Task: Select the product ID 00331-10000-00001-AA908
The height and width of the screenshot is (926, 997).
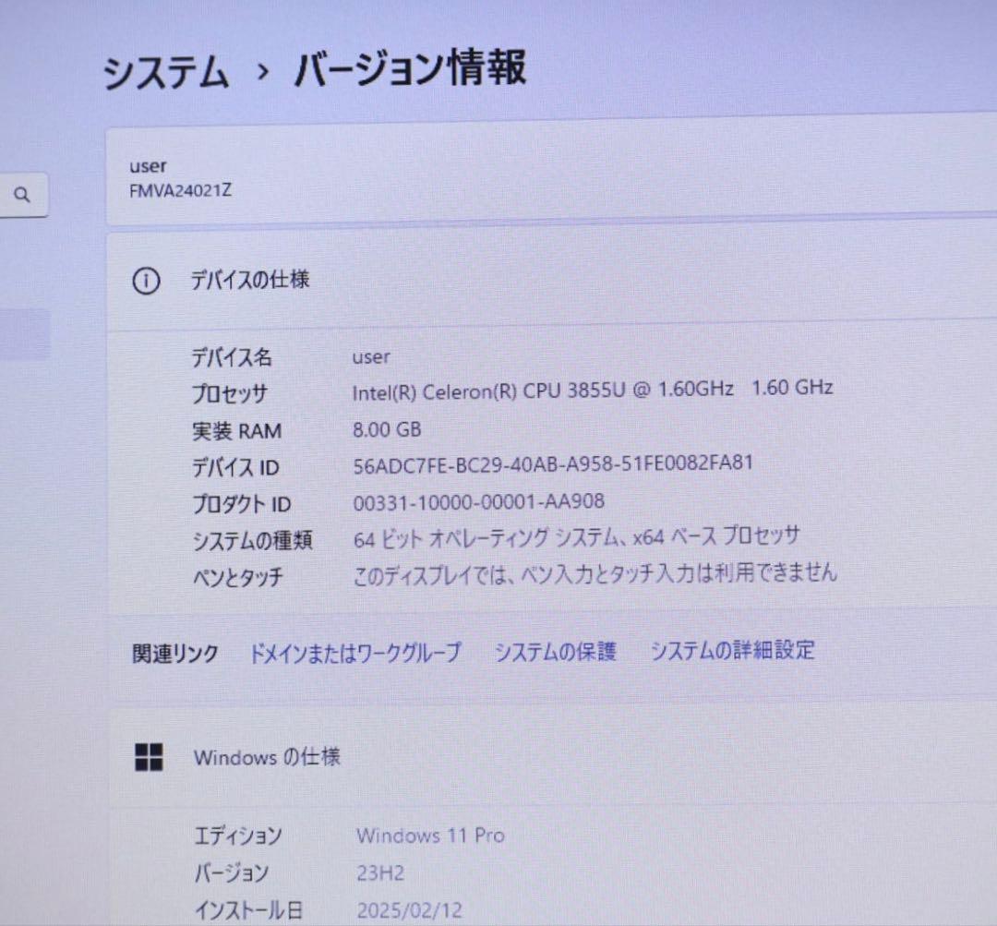Action: (478, 502)
